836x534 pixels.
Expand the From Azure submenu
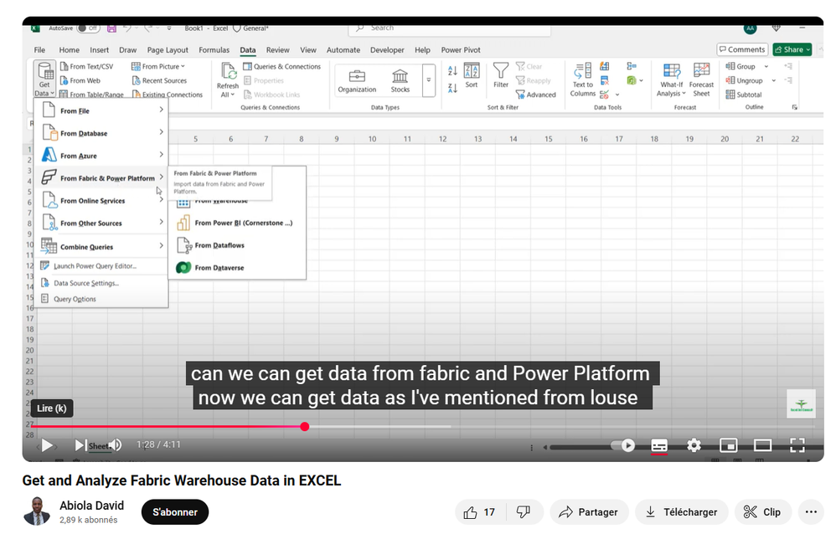click(101, 155)
